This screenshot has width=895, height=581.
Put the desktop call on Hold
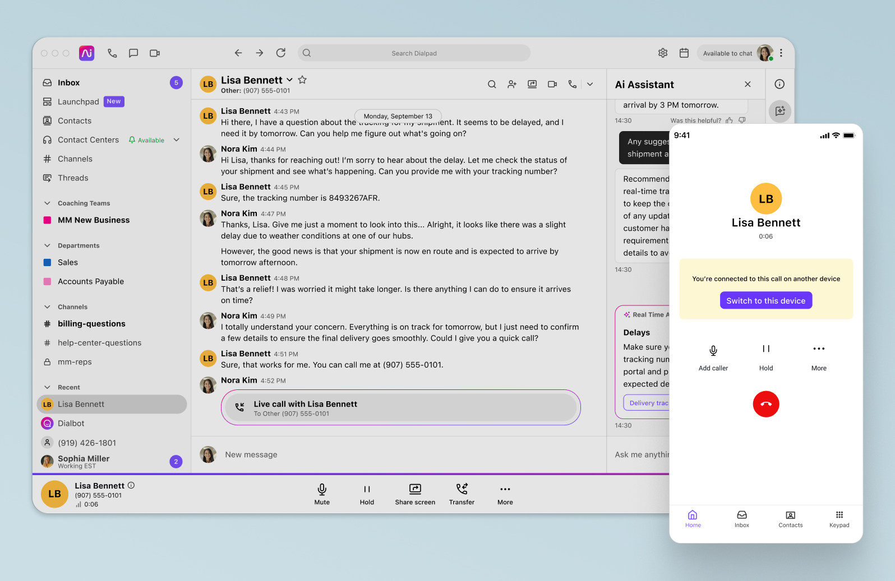tap(367, 494)
